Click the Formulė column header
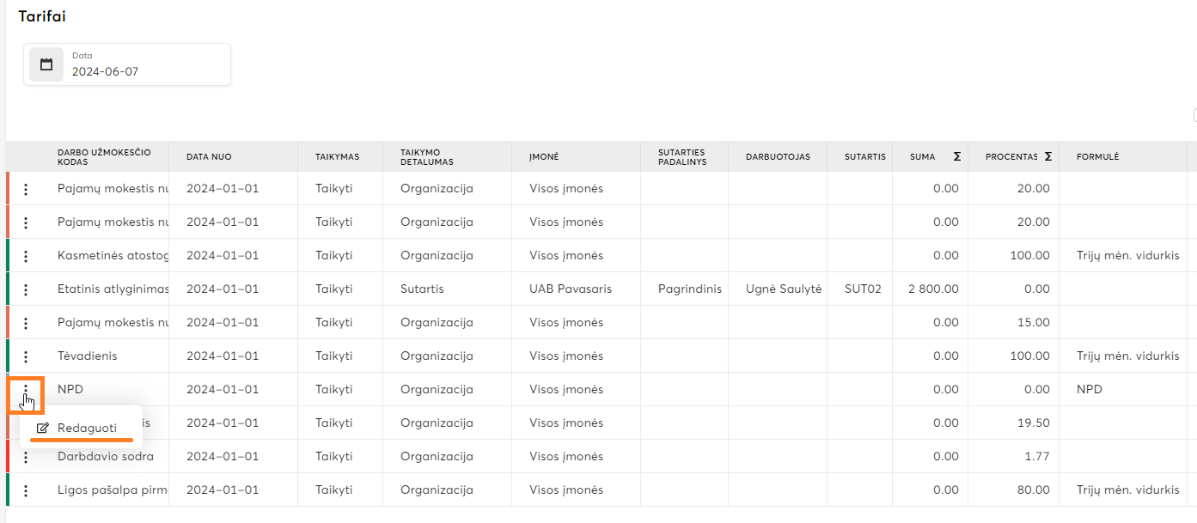This screenshot has width=1197, height=523. click(1097, 156)
